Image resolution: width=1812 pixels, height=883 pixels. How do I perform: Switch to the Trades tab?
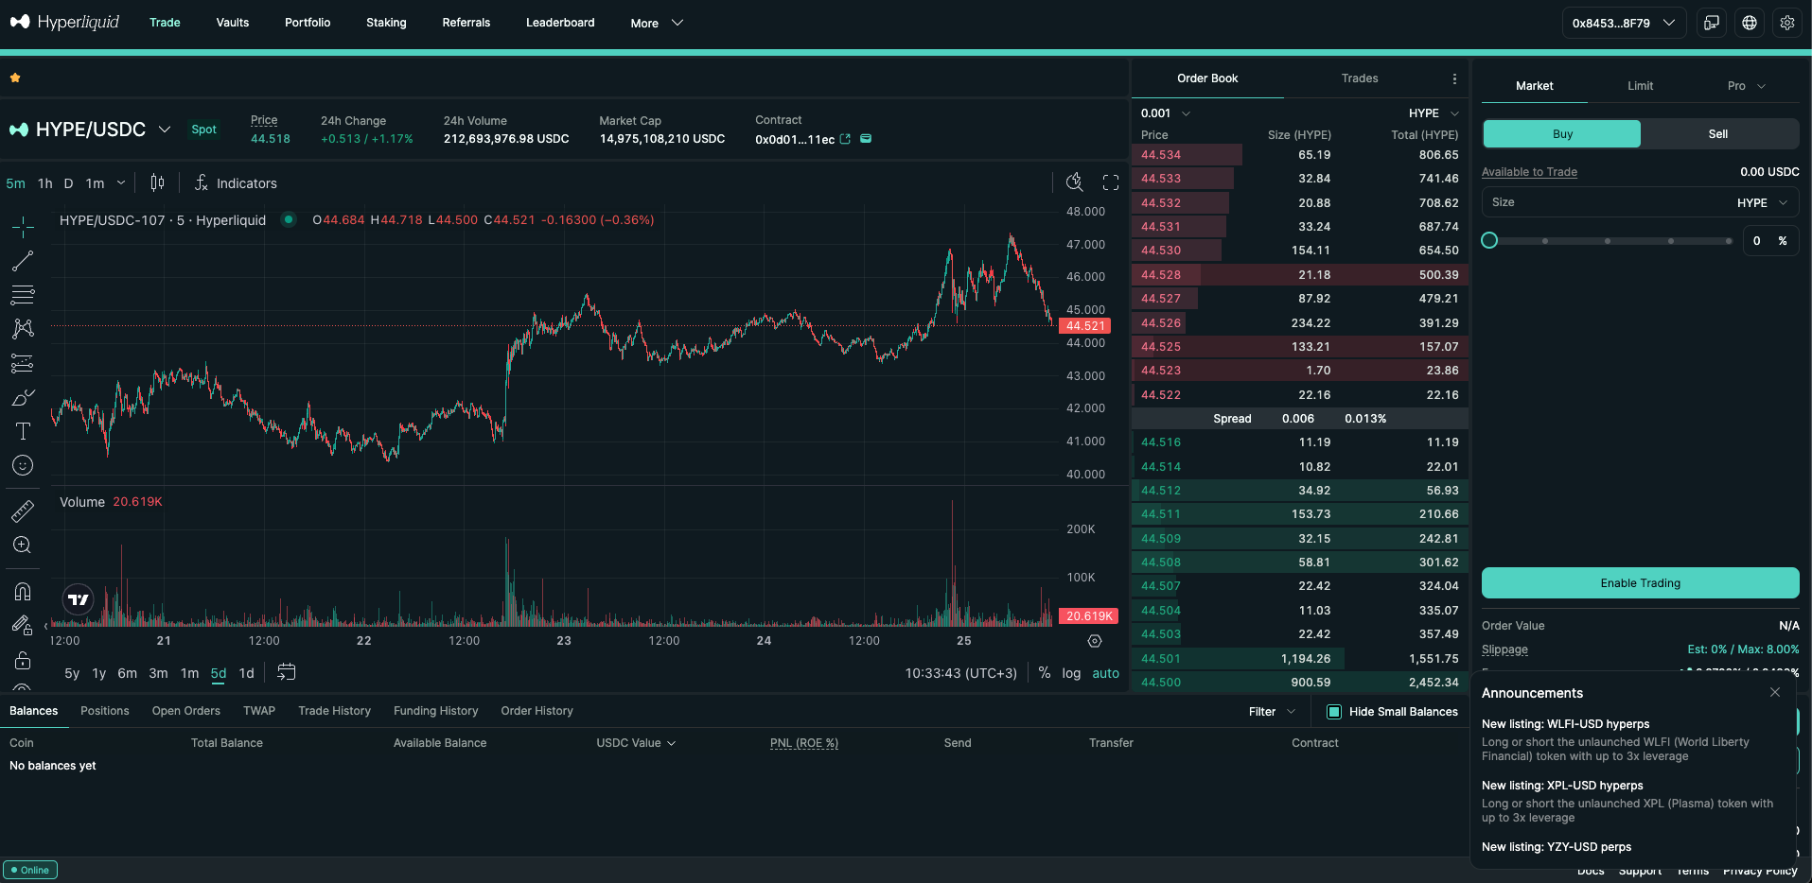(1360, 78)
